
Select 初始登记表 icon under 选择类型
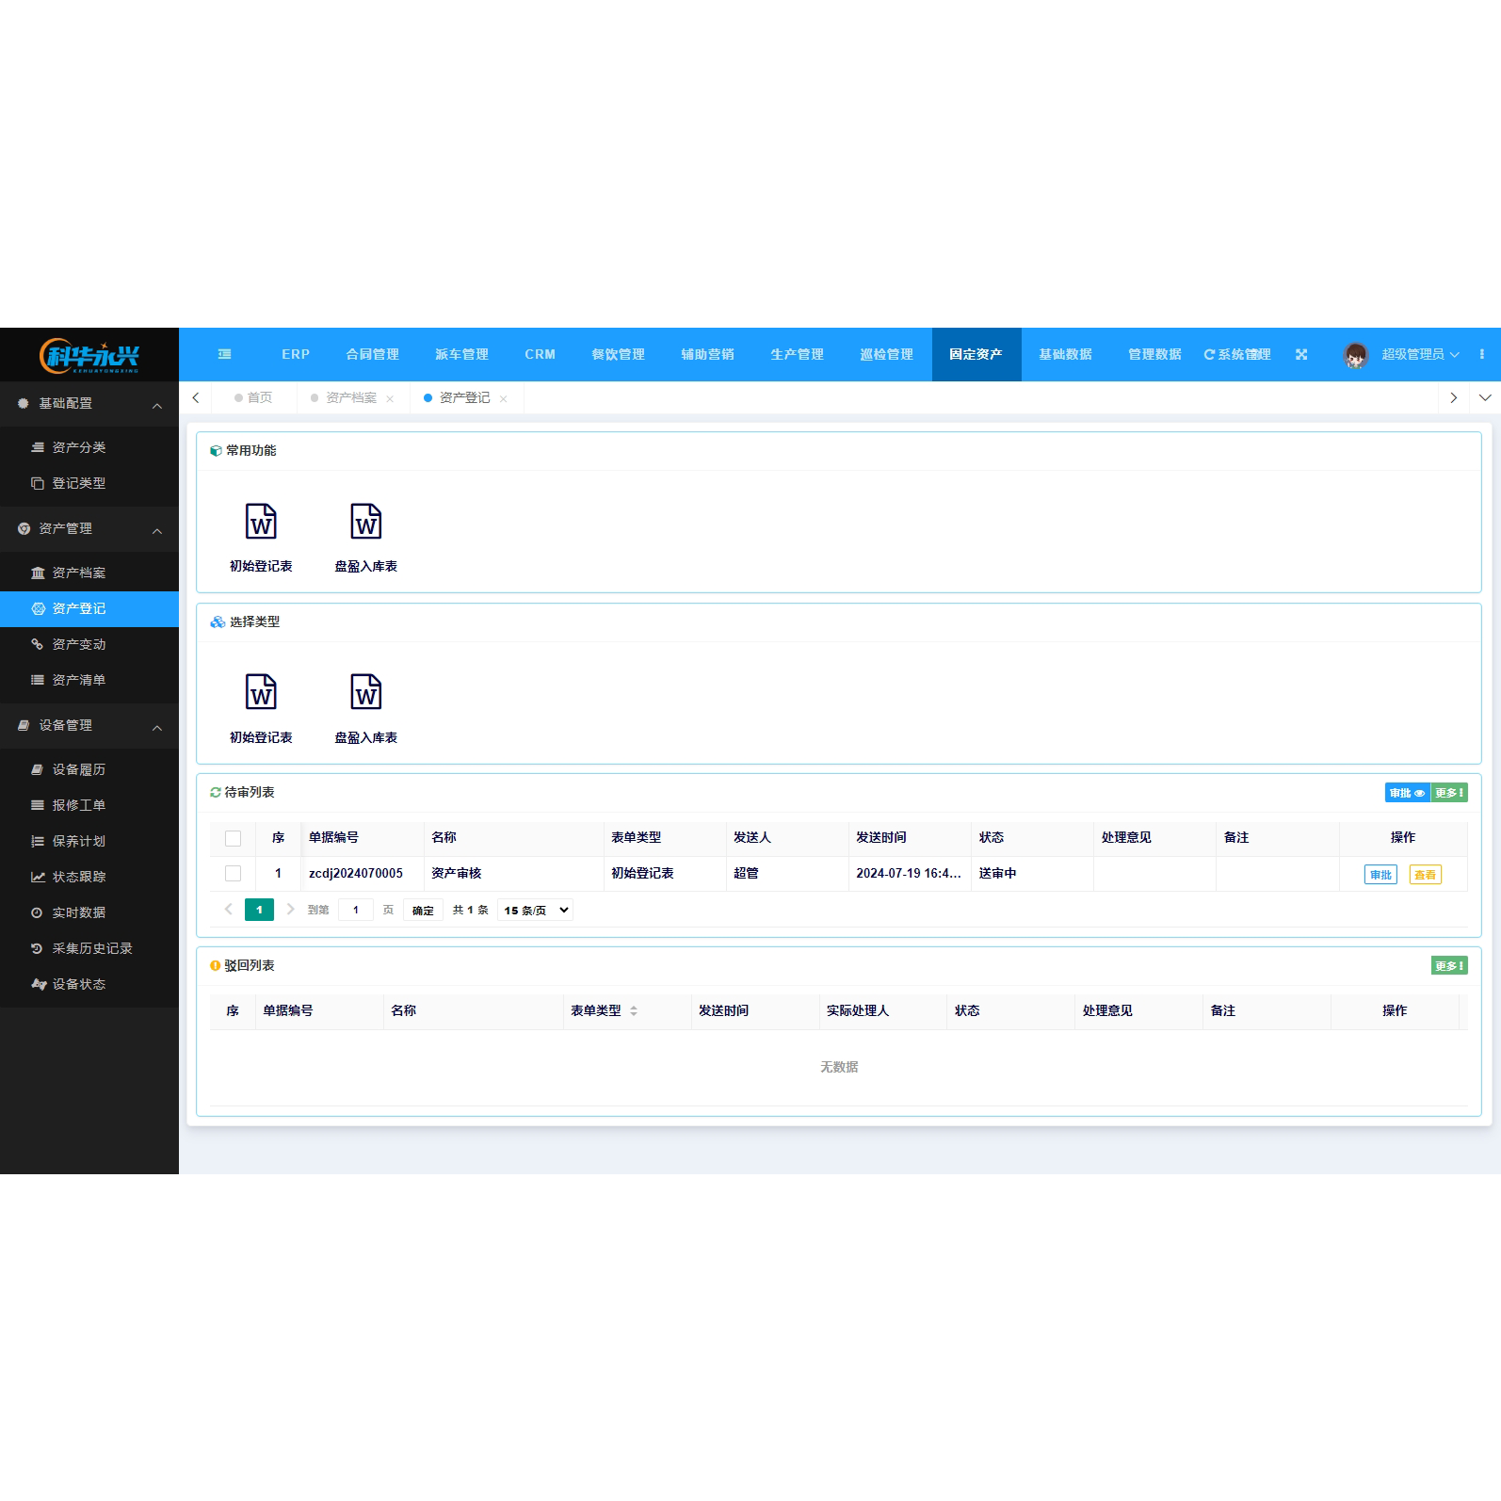click(x=261, y=693)
